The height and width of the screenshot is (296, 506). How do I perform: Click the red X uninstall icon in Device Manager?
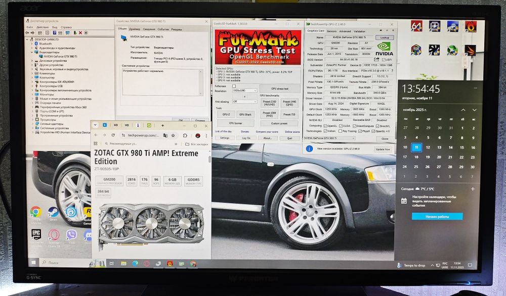click(80, 33)
